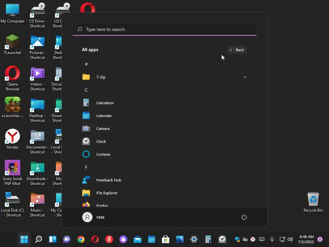This screenshot has width=329, height=247.
Task: Select TLauncher desktop icon
Action: click(x=13, y=45)
